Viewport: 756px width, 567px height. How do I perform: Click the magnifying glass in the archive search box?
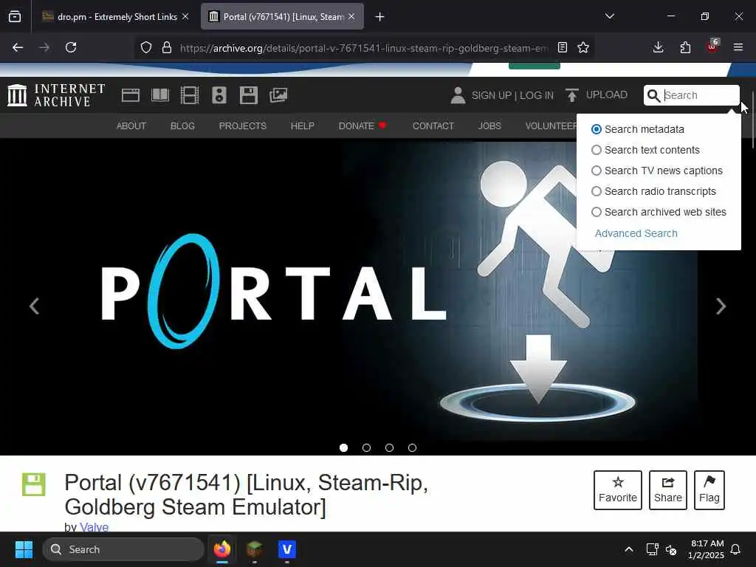653,95
